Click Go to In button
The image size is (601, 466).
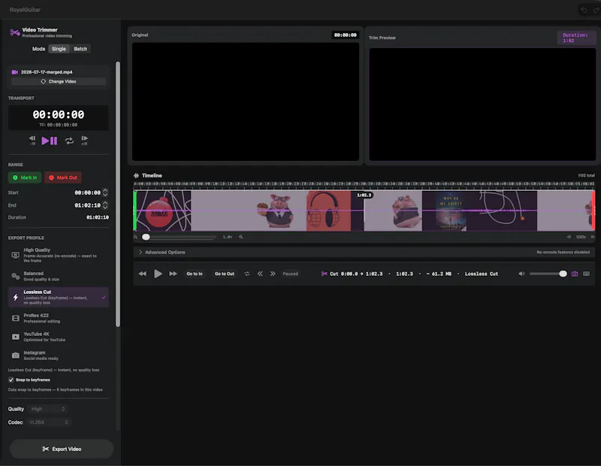[195, 274]
